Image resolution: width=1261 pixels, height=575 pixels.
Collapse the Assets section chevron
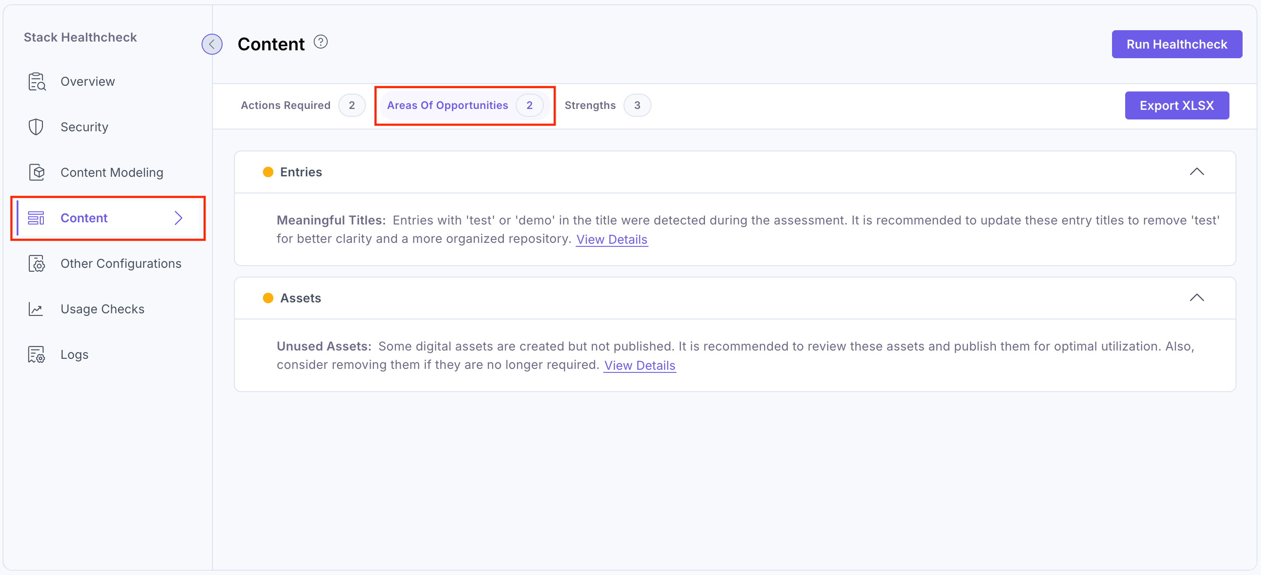coord(1197,298)
